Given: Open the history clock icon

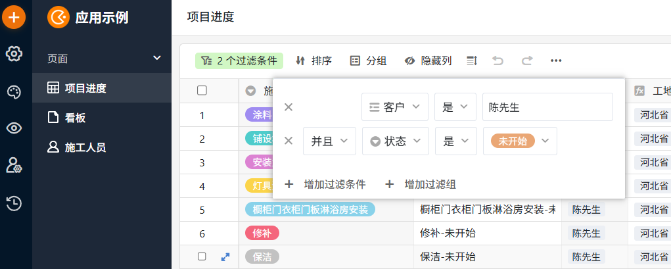Looking at the screenshot, I should pyautogui.click(x=14, y=203).
